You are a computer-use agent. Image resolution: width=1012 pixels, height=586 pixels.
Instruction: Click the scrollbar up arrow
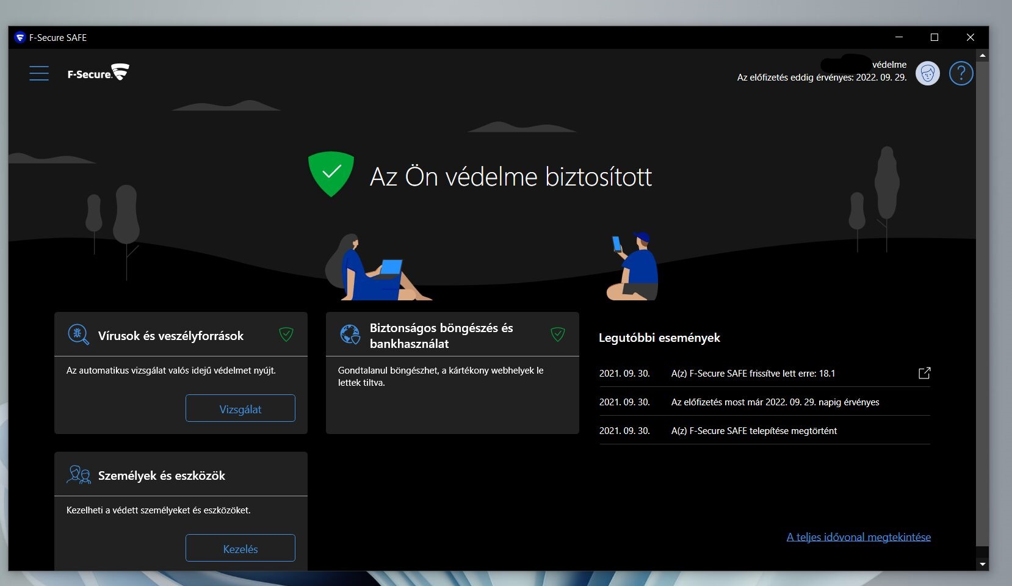[x=982, y=56]
